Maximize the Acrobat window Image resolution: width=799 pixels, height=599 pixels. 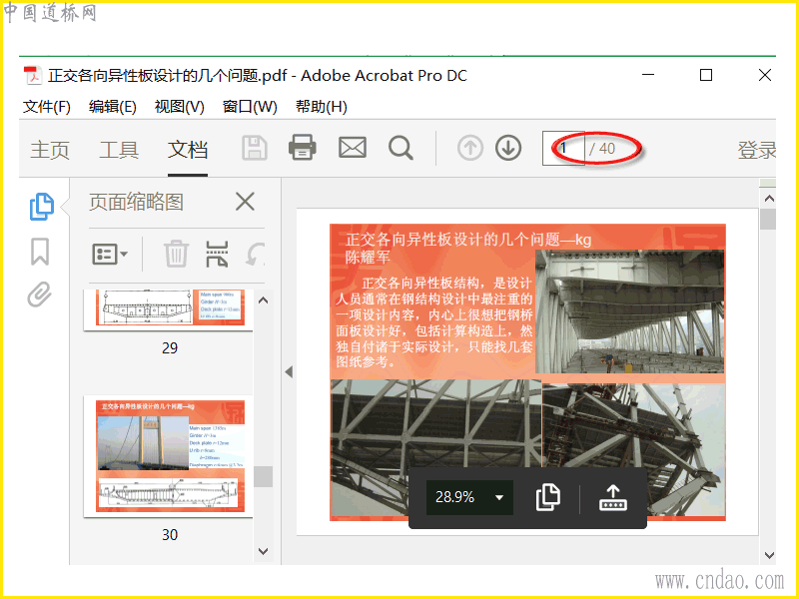point(706,75)
